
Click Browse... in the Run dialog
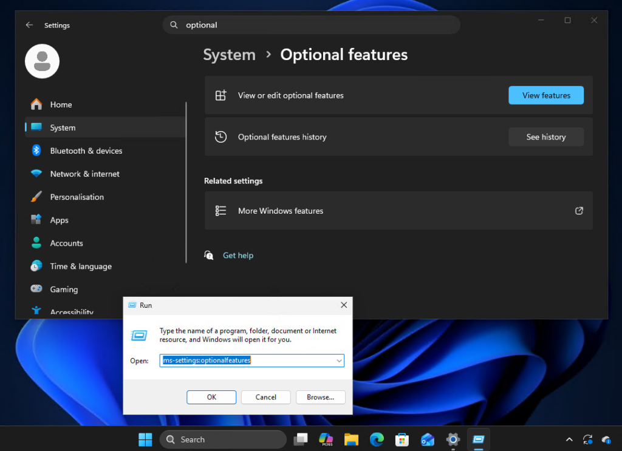click(321, 397)
